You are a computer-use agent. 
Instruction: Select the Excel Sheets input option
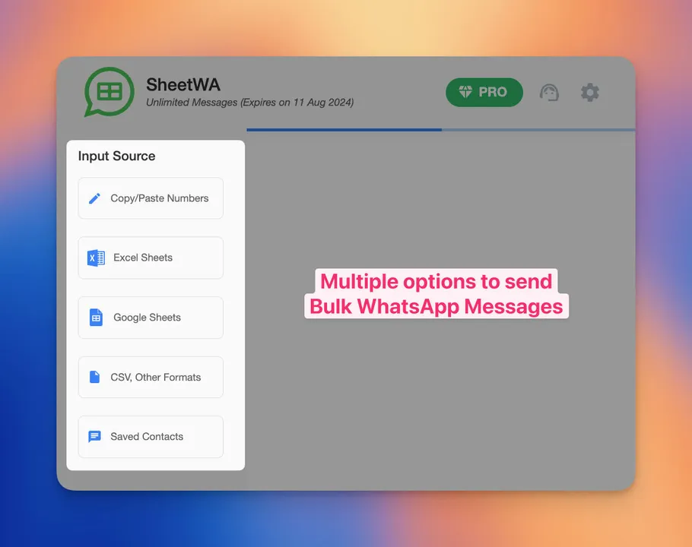(x=150, y=258)
